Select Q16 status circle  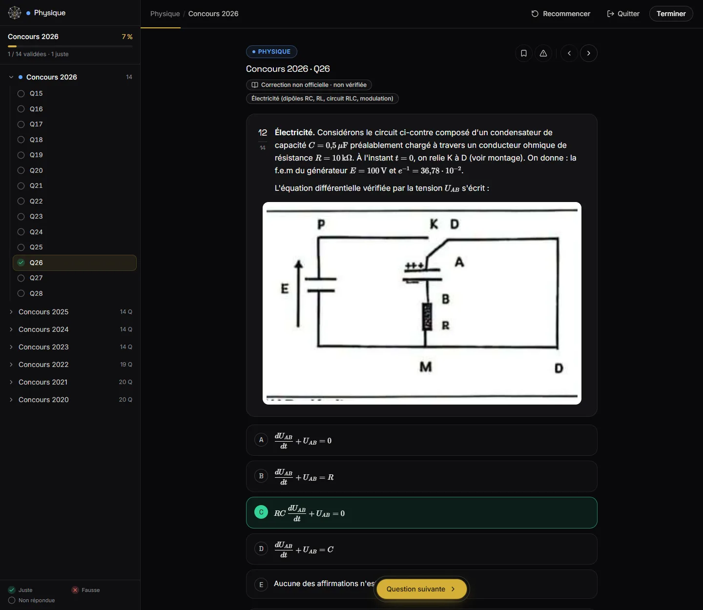(x=21, y=109)
